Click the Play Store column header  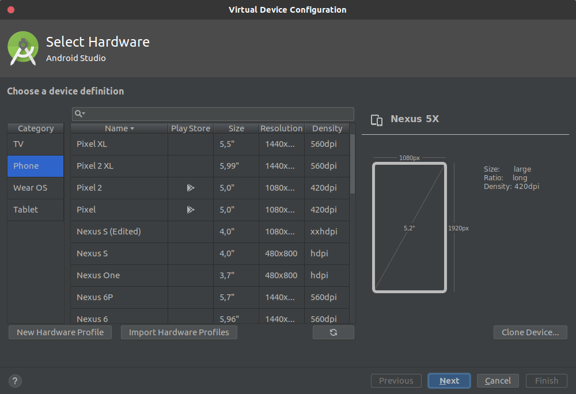(191, 128)
